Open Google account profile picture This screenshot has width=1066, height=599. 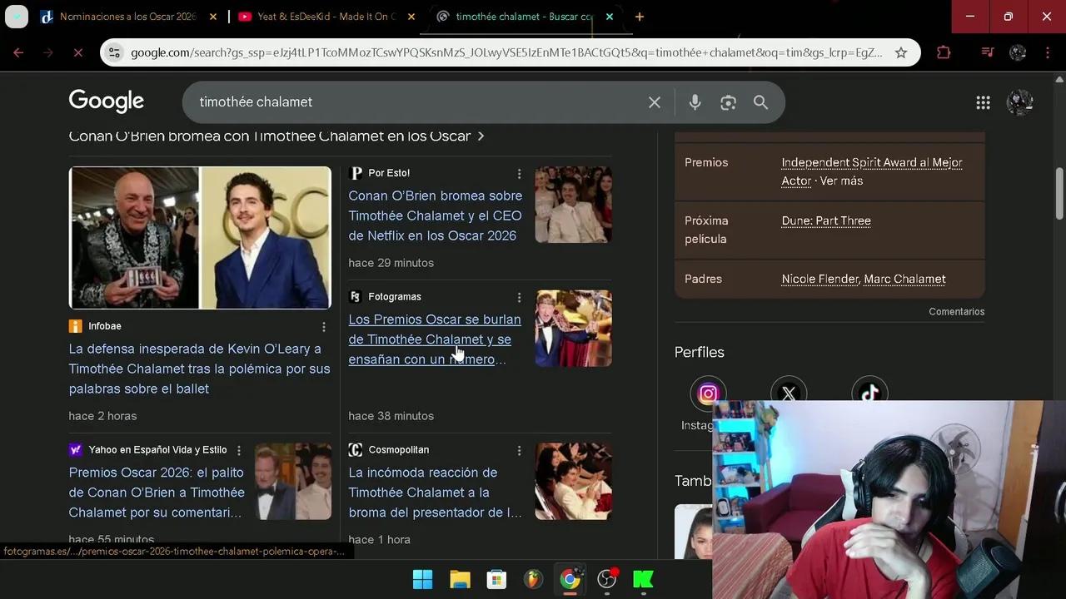[1020, 102]
